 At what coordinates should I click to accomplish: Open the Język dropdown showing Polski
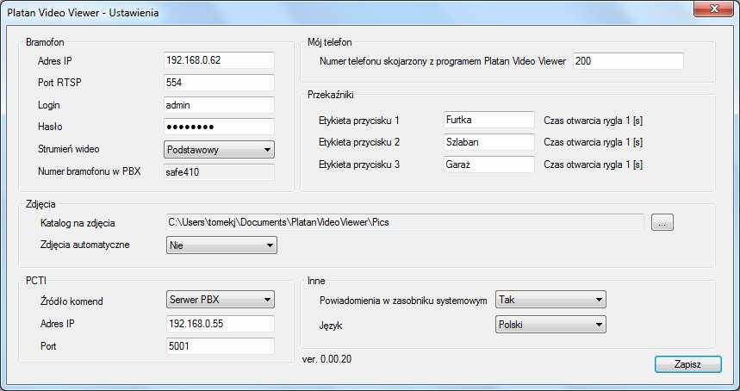point(550,325)
